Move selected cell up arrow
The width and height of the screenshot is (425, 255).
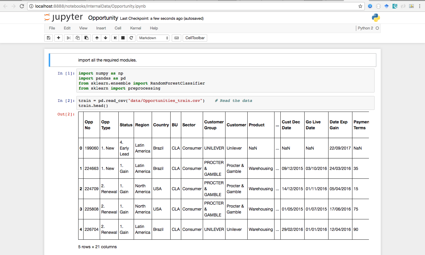click(97, 38)
